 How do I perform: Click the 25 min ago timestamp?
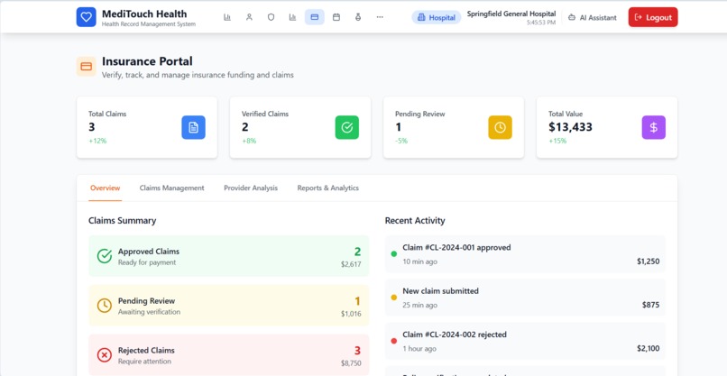click(x=419, y=306)
